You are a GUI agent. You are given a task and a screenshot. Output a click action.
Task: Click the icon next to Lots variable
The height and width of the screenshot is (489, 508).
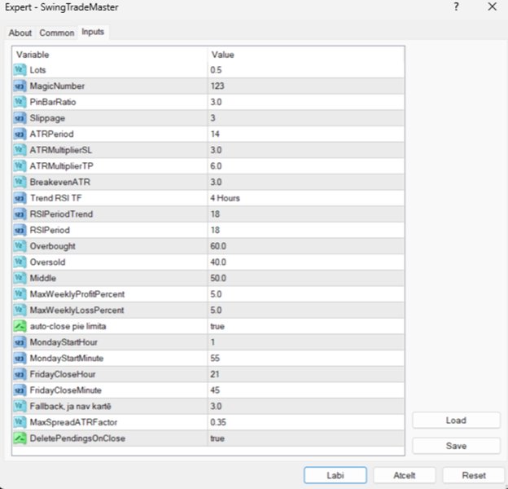[x=20, y=70]
